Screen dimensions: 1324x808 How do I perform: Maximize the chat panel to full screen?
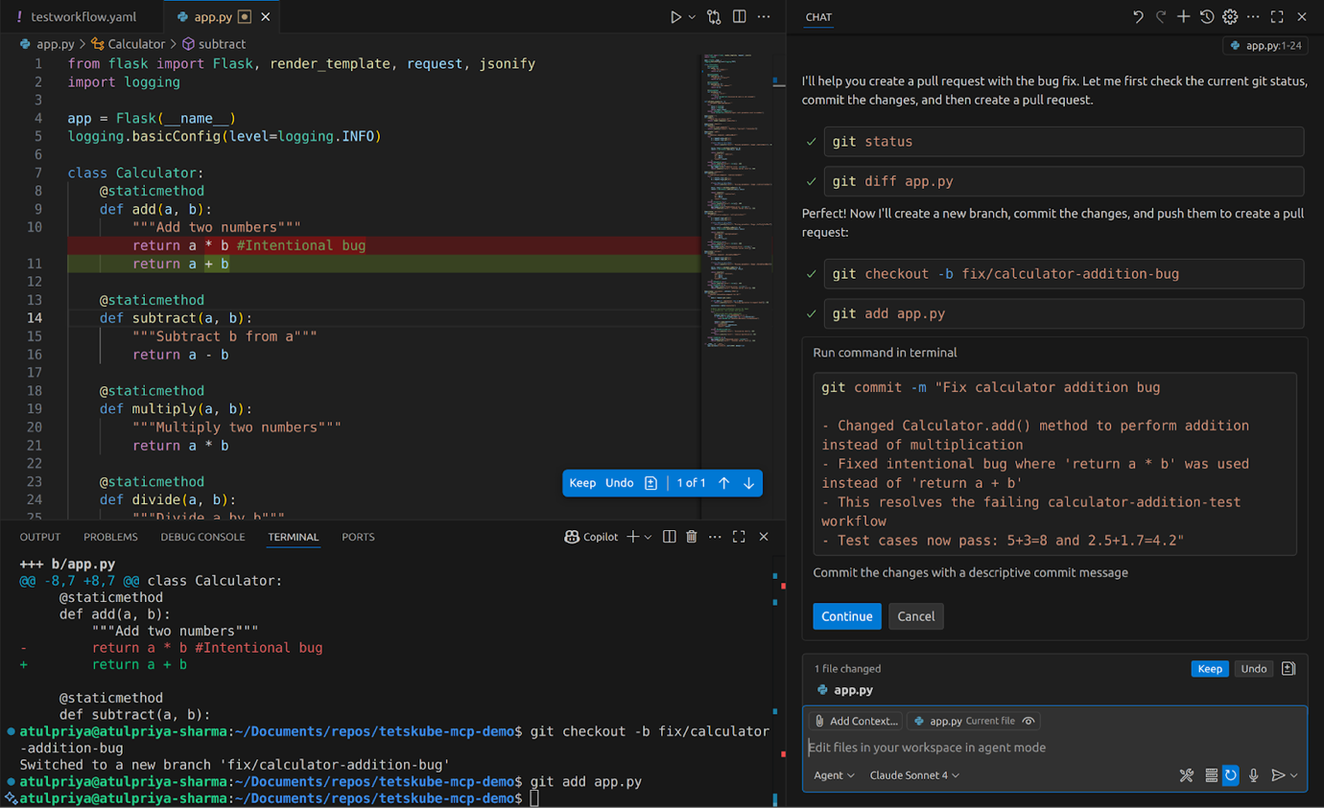pyautogui.click(x=1276, y=16)
